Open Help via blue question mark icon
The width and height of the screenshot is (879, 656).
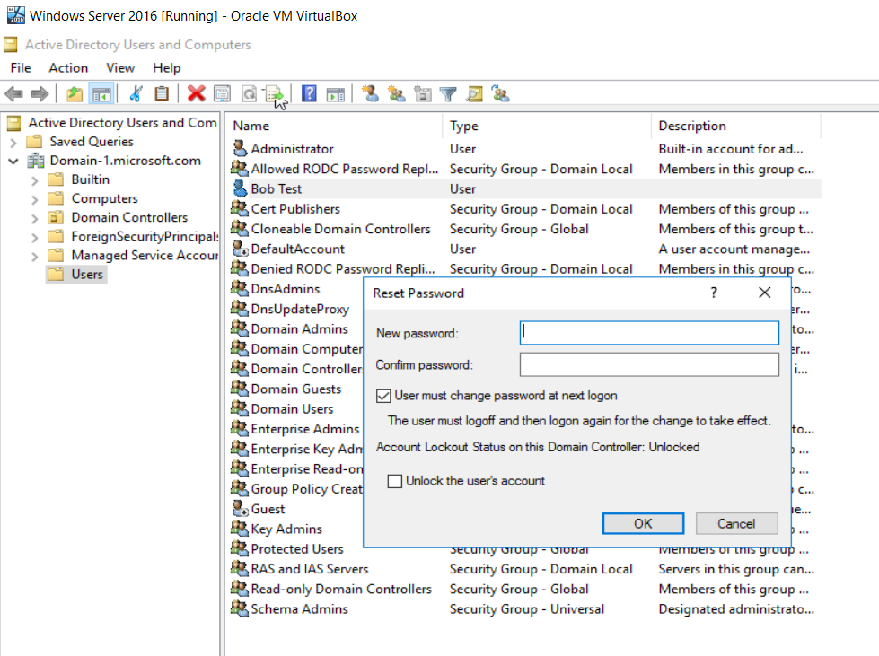click(x=309, y=93)
